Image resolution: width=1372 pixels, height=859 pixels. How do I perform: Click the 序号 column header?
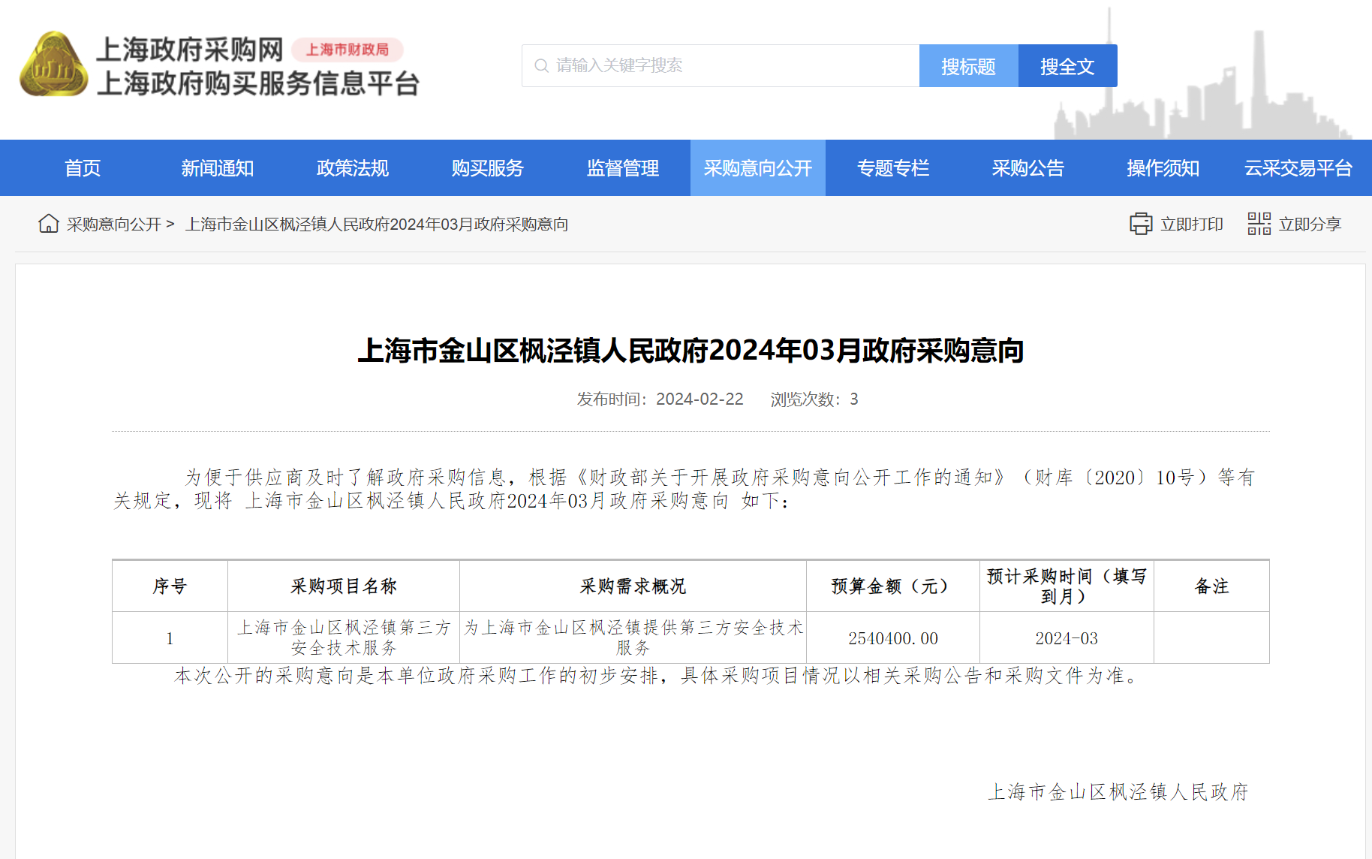[x=170, y=586]
